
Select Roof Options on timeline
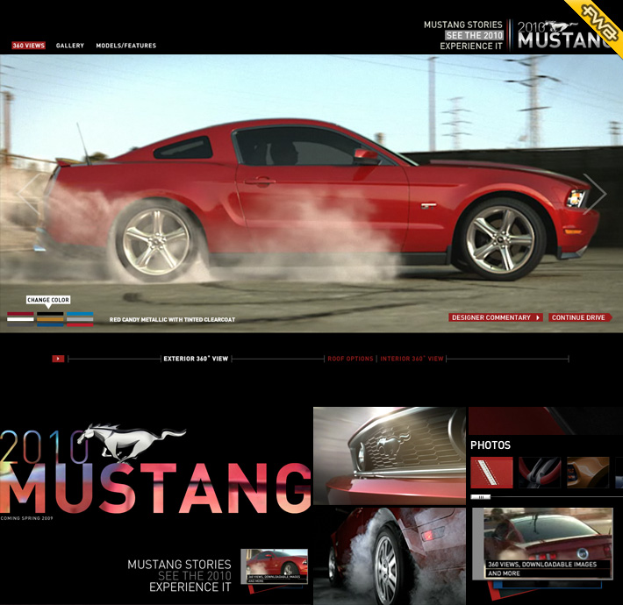coord(350,359)
